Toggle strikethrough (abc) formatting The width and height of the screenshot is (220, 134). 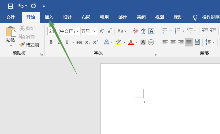click(79, 42)
